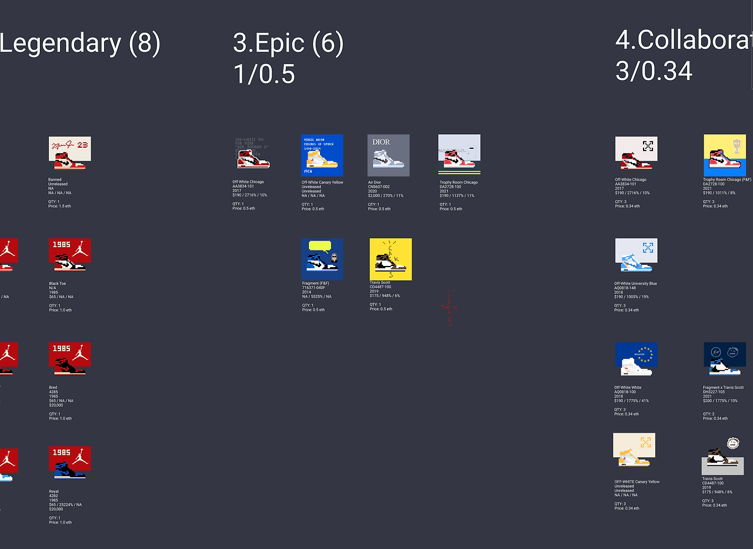This screenshot has width=753, height=549.
Task: Select the Collaboration OFF-WHITE Canary Yellow image
Action: coord(634,451)
